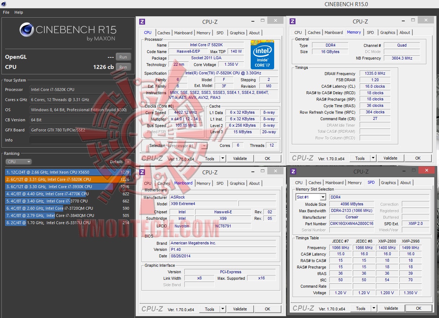Open the Processor #1 selection dropdown
439x318 pixels.
tap(188, 146)
